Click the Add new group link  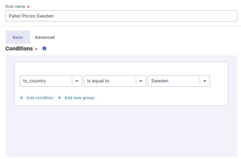[79, 98]
